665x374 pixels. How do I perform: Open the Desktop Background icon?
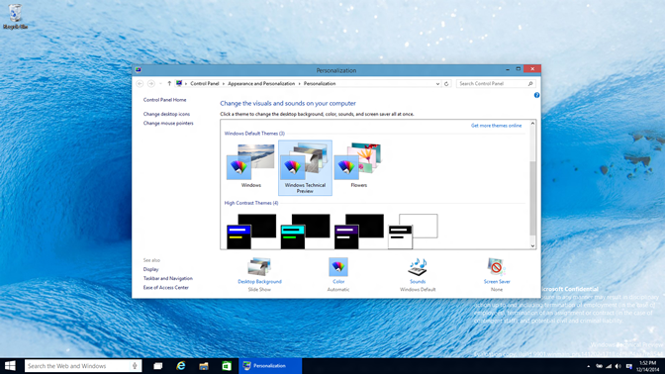tap(259, 267)
